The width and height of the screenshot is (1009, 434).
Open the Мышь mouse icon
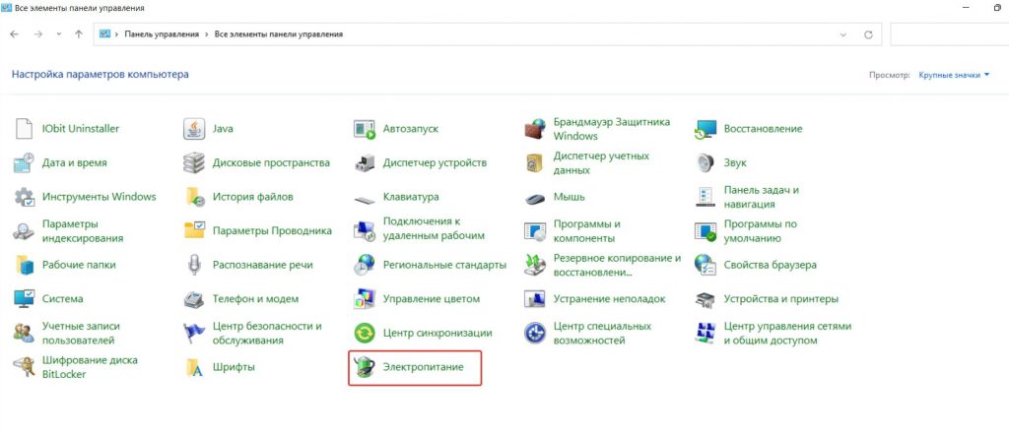click(x=535, y=197)
